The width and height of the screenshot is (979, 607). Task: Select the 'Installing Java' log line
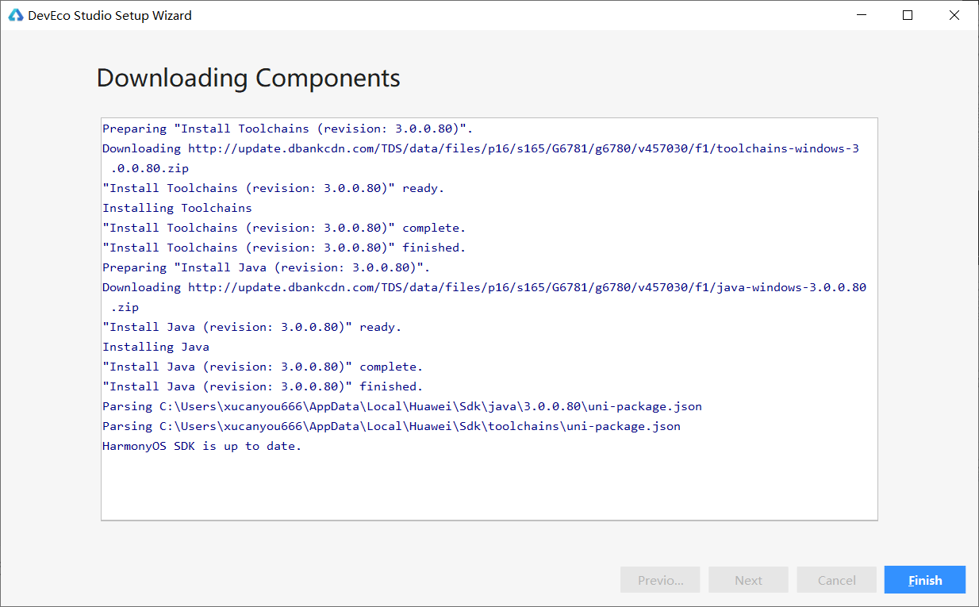click(155, 347)
